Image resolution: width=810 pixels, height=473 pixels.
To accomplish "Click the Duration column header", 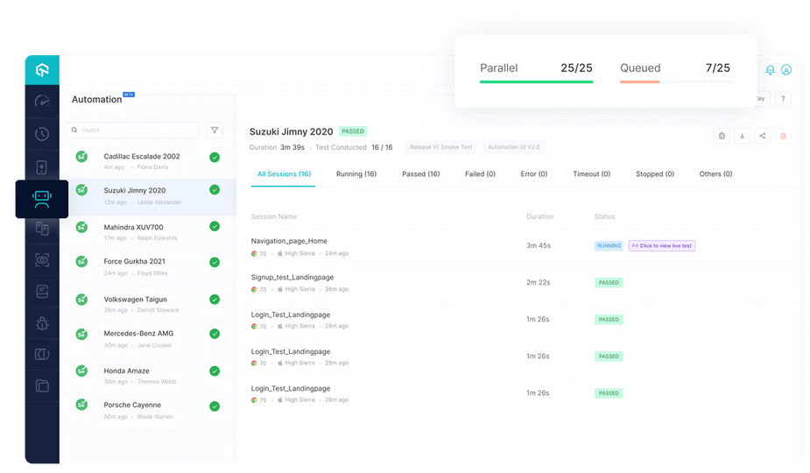I will tap(539, 216).
